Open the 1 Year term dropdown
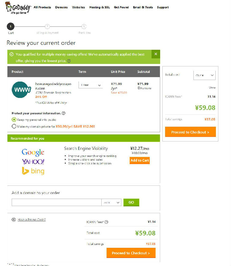The image size is (231, 266). (x=91, y=85)
